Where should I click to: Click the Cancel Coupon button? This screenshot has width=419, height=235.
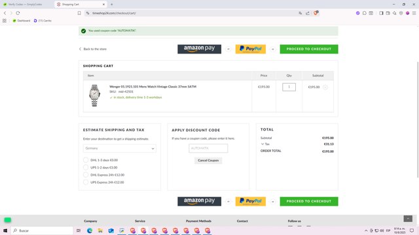[208, 161]
